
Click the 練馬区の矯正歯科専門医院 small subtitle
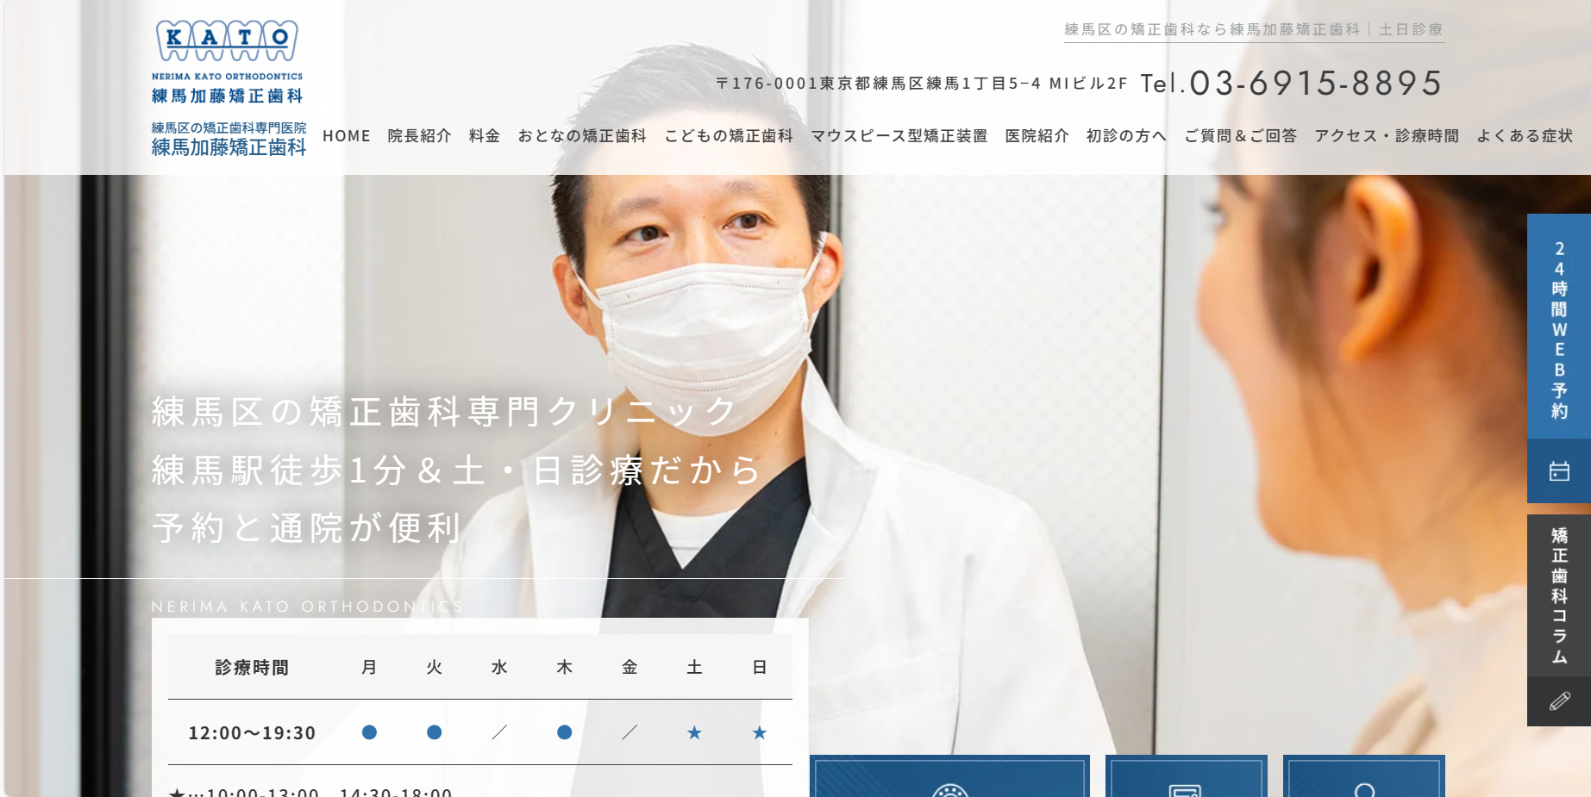pos(229,128)
